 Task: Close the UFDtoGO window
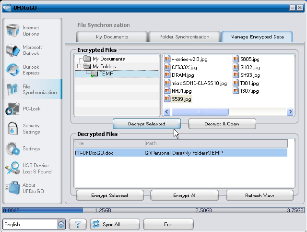point(300,8)
